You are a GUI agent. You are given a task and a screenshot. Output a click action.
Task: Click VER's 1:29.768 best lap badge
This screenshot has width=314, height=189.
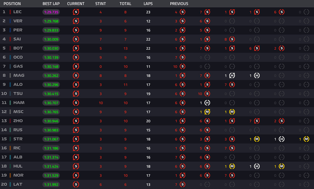(x=51, y=21)
